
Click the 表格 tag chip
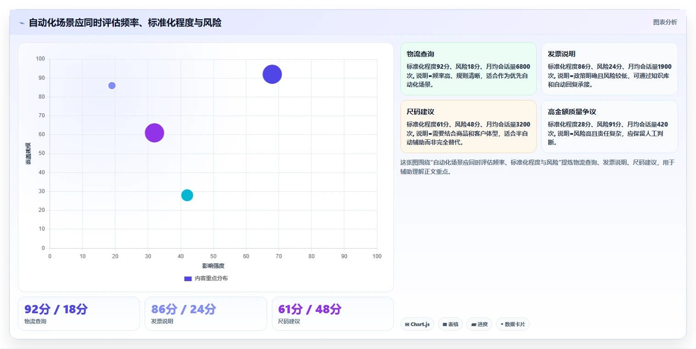click(x=450, y=324)
